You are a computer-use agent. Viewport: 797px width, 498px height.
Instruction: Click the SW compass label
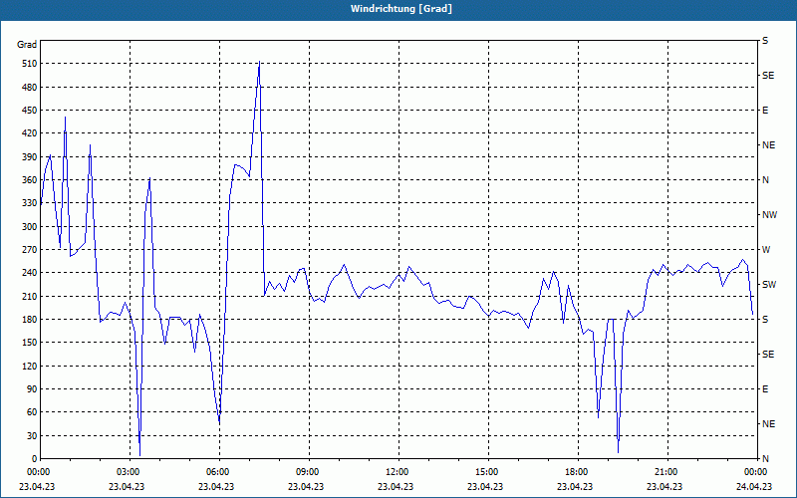coord(769,285)
